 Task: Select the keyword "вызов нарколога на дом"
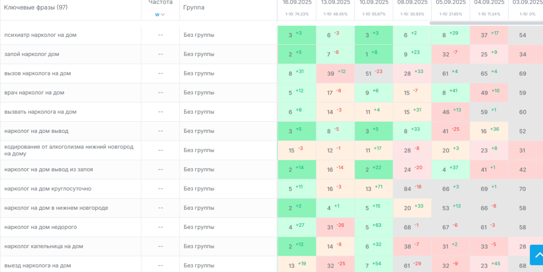[x=37, y=73]
